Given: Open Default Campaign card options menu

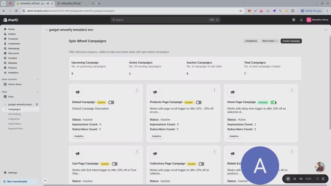Looking at the screenshot, I should pos(137,90).
